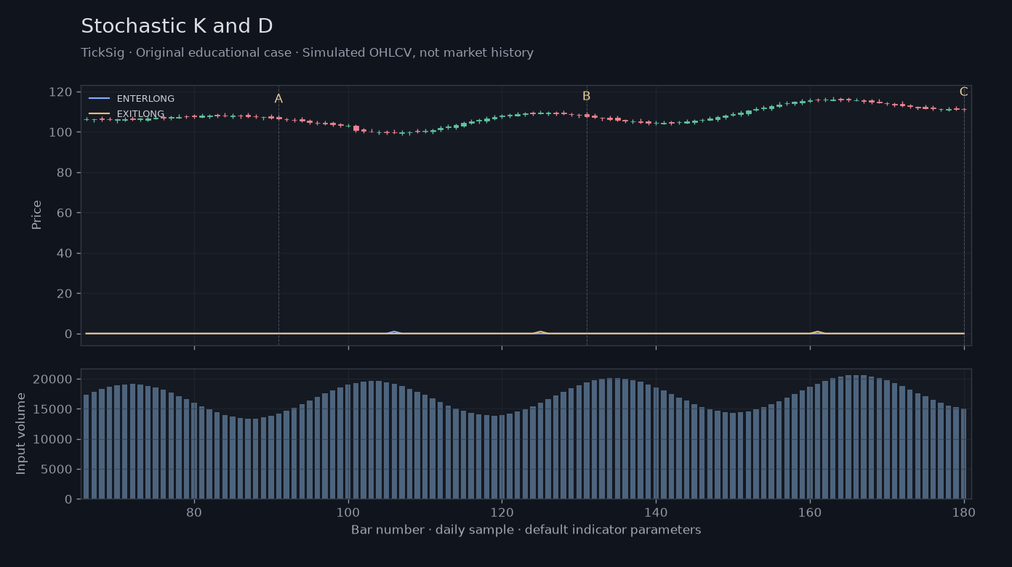
Task: Click bar number tick 120 on x-axis
Action: click(x=502, y=512)
